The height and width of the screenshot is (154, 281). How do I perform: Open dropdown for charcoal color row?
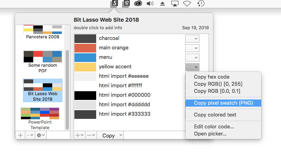[192, 39]
